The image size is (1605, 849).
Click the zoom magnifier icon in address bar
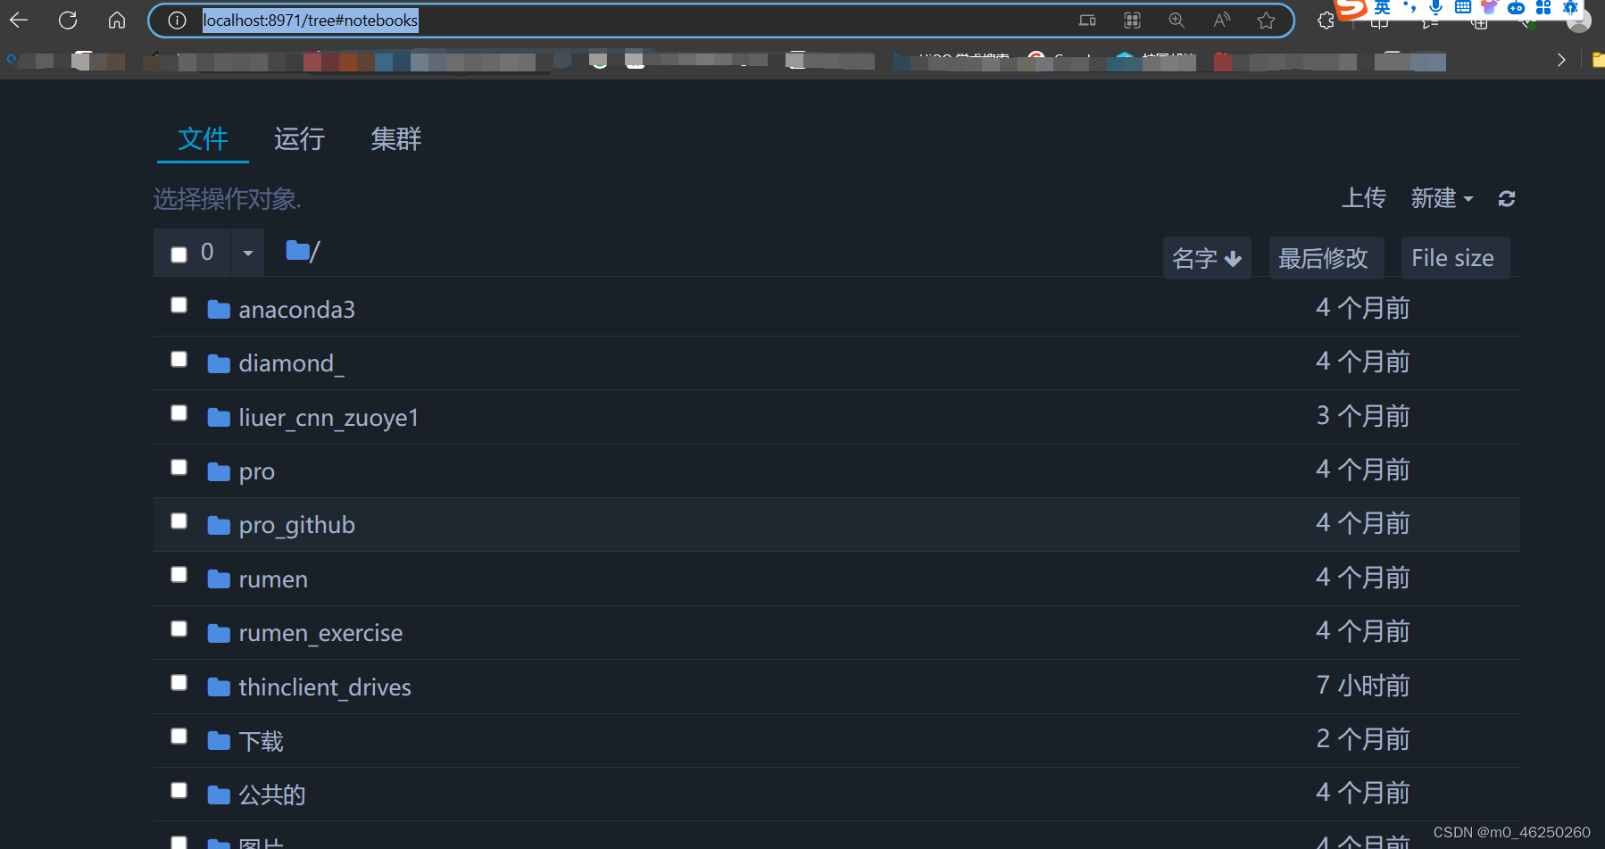[1177, 20]
